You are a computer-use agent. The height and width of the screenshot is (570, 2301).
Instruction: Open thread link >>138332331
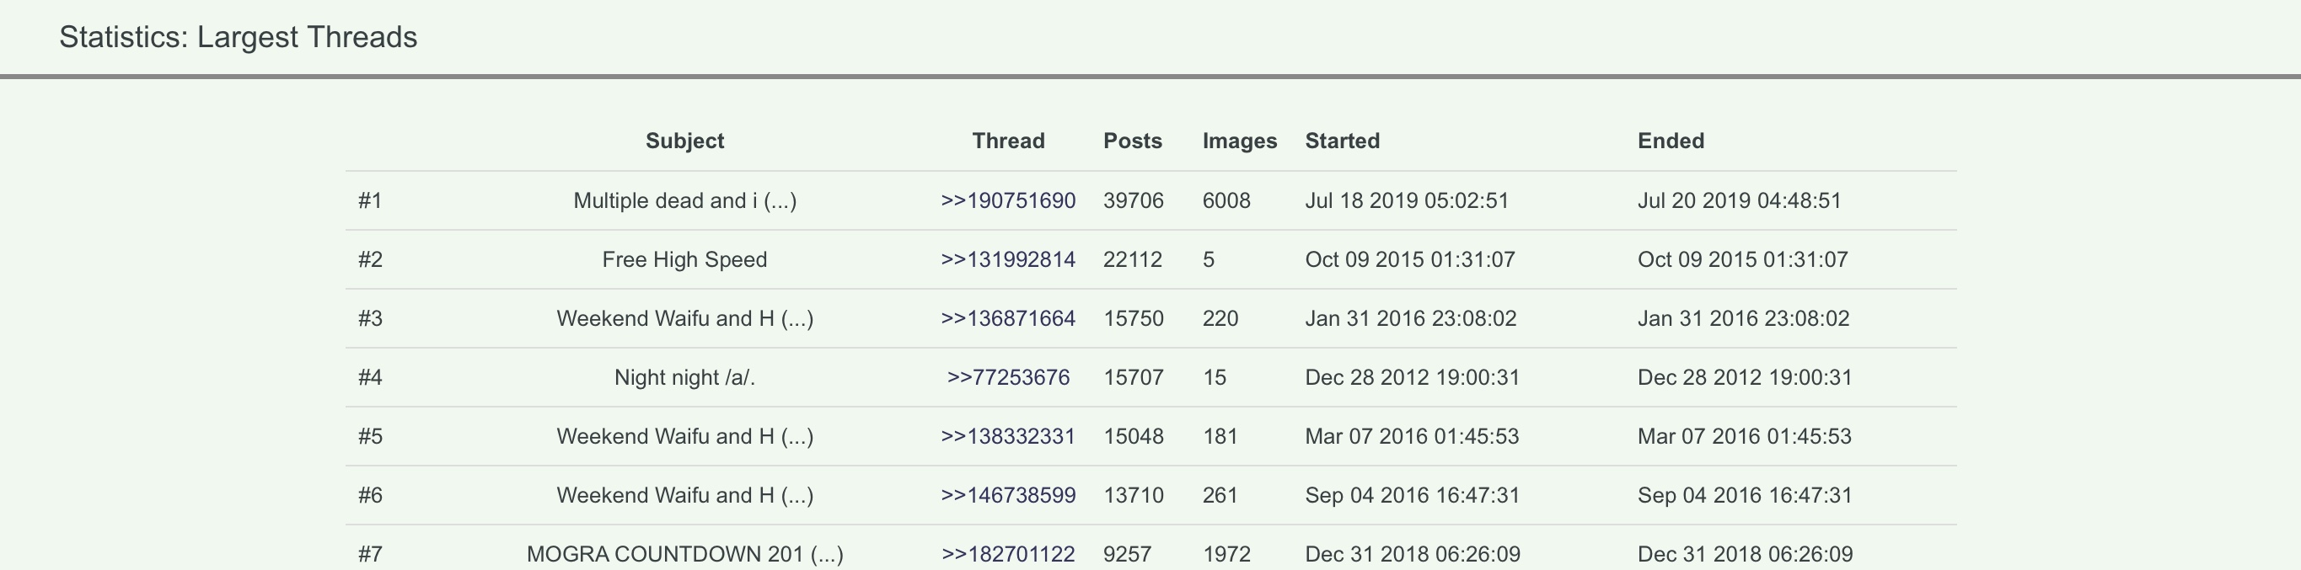coord(1007,436)
